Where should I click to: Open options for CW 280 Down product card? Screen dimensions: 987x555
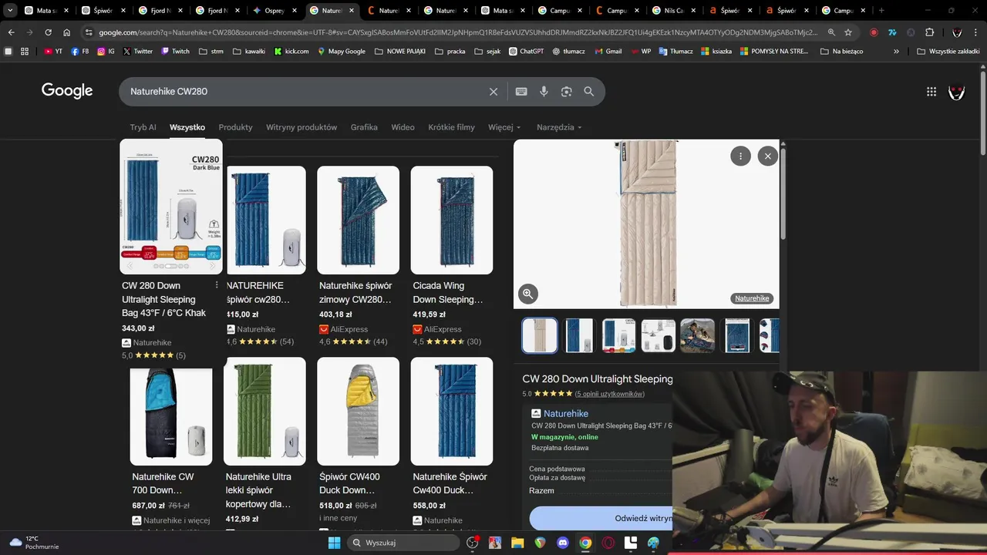point(216,285)
